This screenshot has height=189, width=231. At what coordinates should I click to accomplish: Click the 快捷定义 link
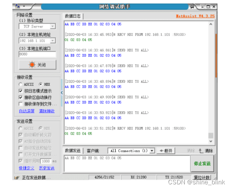pyautogui.click(x=27, y=168)
